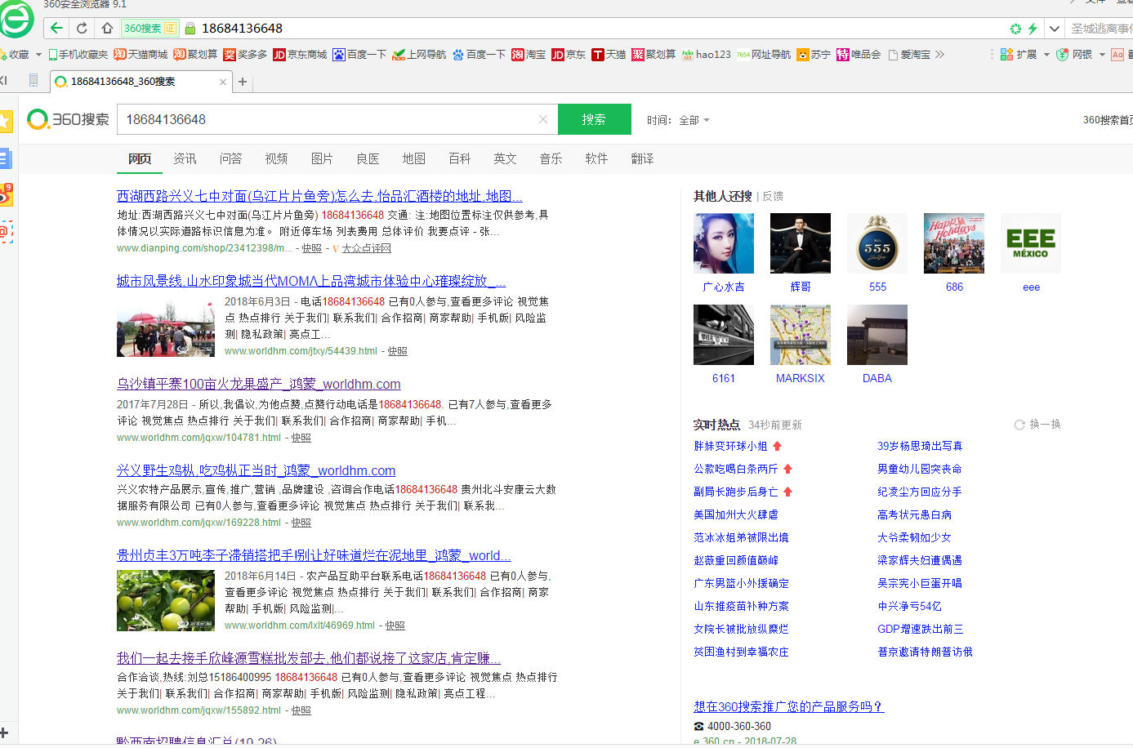Open the 兴义野生鸡枞 search result link
Viewport: 1133px width, 748px height.
pyautogui.click(x=256, y=470)
